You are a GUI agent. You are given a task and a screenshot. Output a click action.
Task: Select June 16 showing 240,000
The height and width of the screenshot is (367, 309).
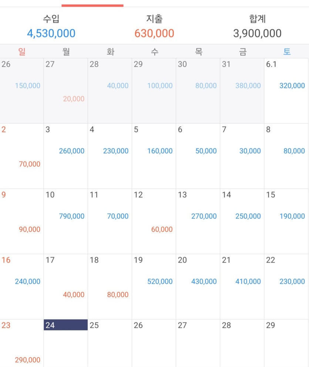(22, 287)
